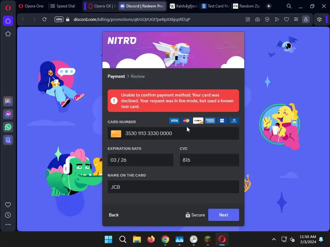This screenshot has height=247, width=330.
Task: Open History clock in the sidebar
Action: click(8, 215)
